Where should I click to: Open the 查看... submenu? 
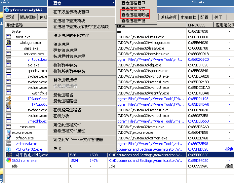(x=82, y=3)
